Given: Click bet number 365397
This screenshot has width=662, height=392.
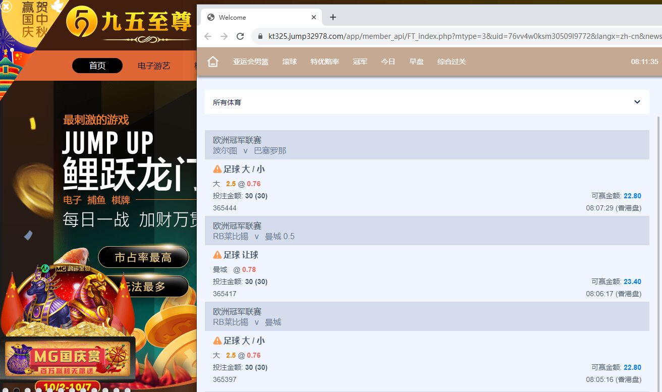Looking at the screenshot, I should pos(225,379).
